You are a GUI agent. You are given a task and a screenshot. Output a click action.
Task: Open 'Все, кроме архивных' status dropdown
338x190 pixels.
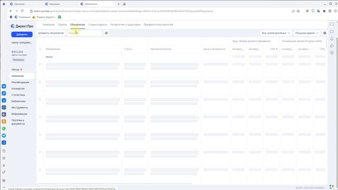point(276,33)
